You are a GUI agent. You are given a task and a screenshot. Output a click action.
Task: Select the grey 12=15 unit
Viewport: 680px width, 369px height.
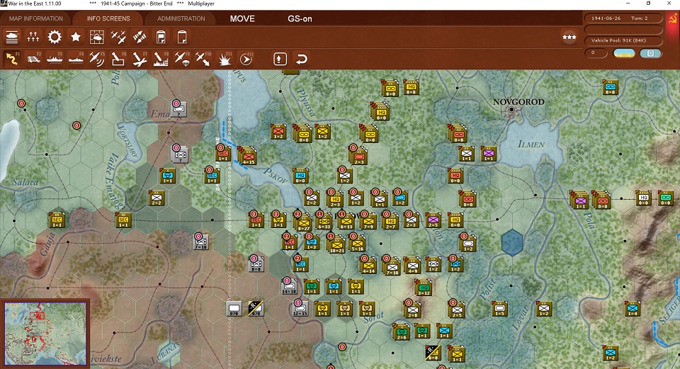click(x=300, y=308)
